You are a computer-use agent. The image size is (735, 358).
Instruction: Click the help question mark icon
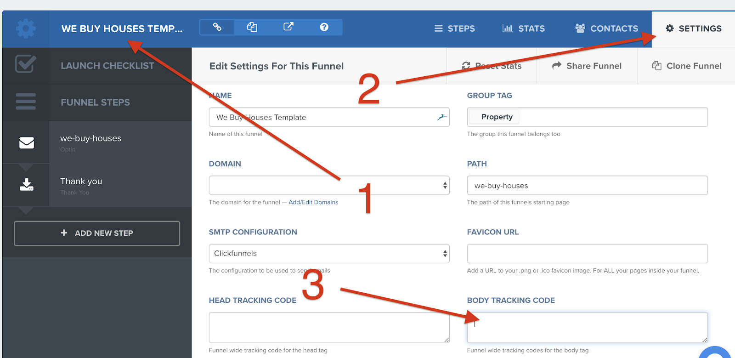coord(324,27)
